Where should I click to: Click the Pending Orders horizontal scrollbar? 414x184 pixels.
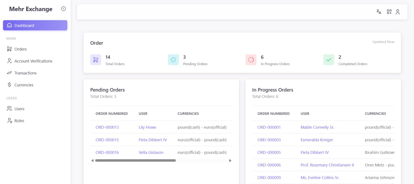point(136,160)
